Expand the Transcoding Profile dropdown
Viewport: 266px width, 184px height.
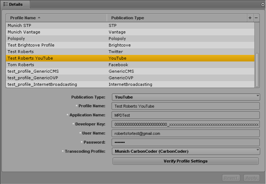186,151
